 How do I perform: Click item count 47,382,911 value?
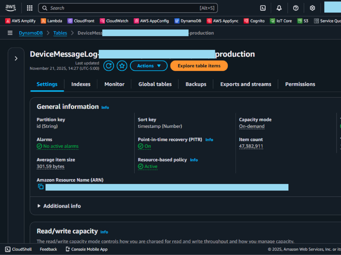(x=251, y=146)
